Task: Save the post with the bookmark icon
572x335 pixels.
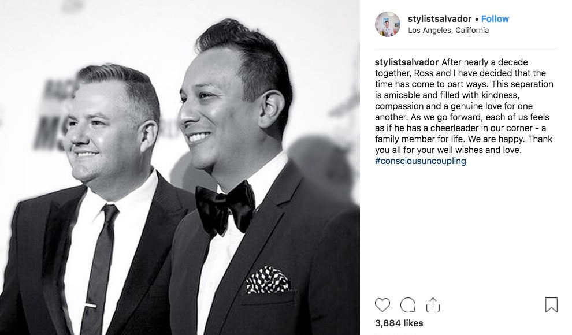Action: click(551, 305)
